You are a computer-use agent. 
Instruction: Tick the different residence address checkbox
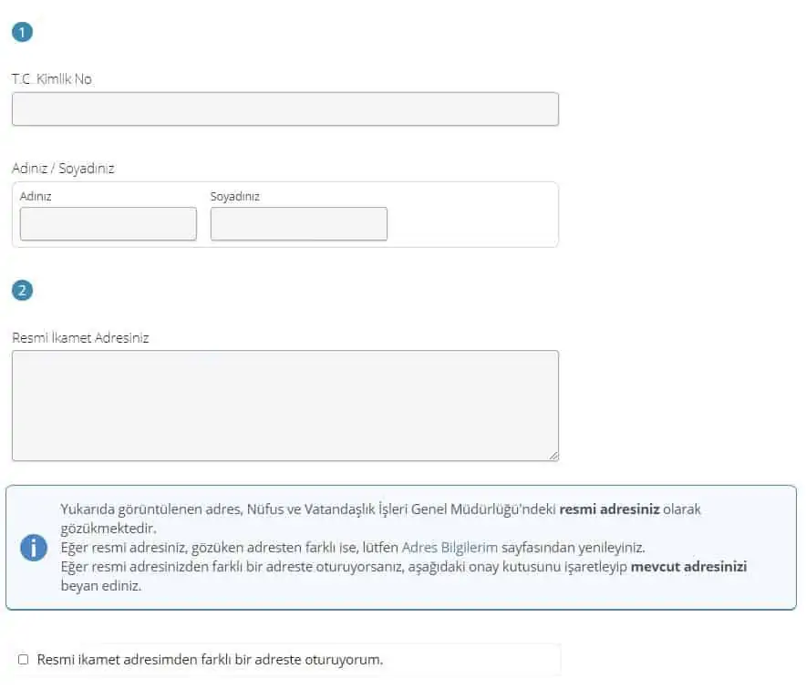[x=24, y=659]
